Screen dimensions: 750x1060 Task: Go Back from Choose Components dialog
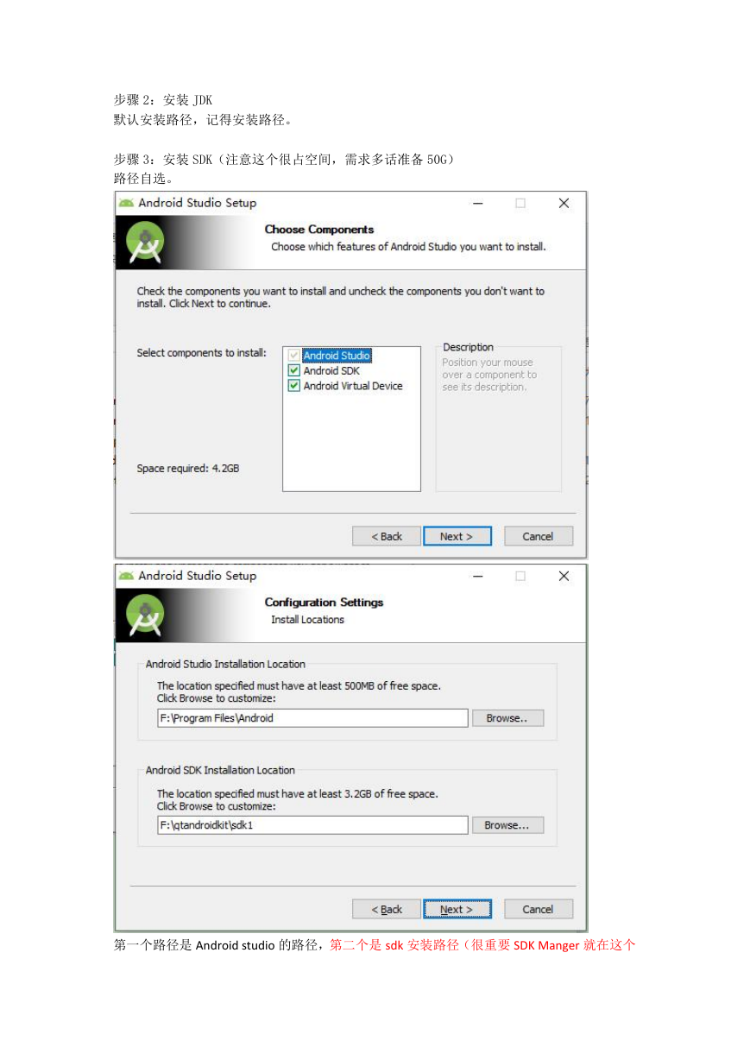(x=387, y=536)
